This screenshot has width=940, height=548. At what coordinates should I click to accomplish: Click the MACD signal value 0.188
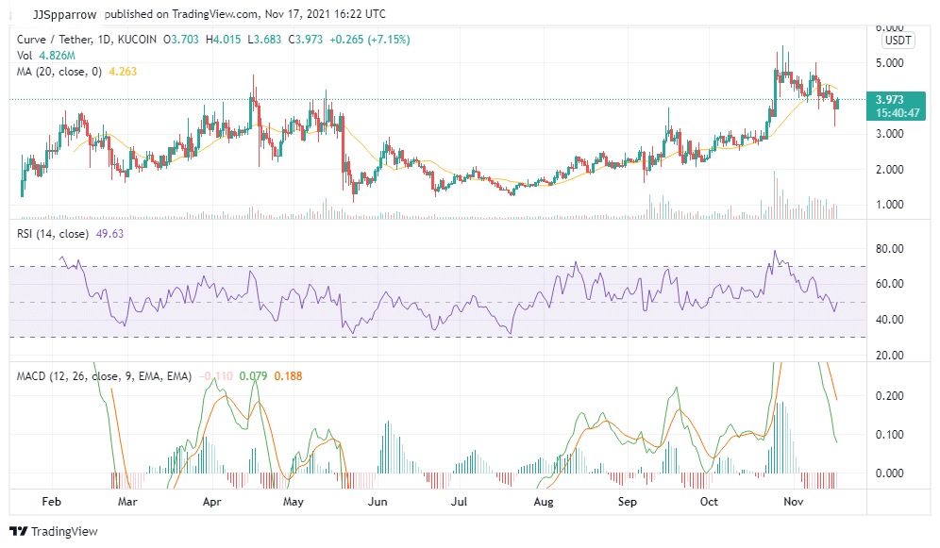(x=289, y=376)
